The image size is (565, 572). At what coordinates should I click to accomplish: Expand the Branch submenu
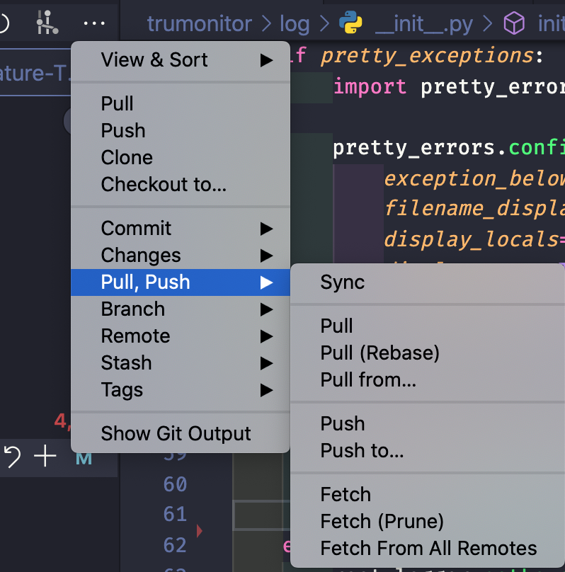(x=132, y=309)
